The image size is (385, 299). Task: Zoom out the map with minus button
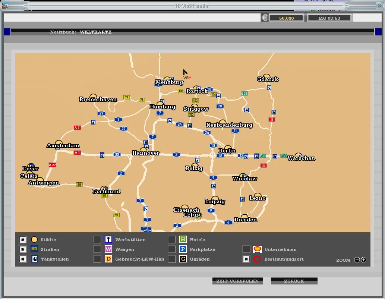(x=357, y=260)
